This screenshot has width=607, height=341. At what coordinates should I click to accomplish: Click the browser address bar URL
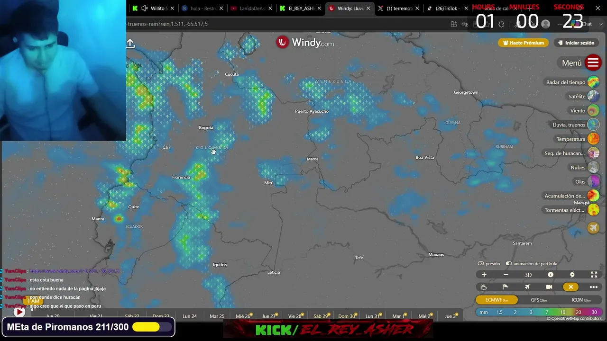[x=167, y=24]
